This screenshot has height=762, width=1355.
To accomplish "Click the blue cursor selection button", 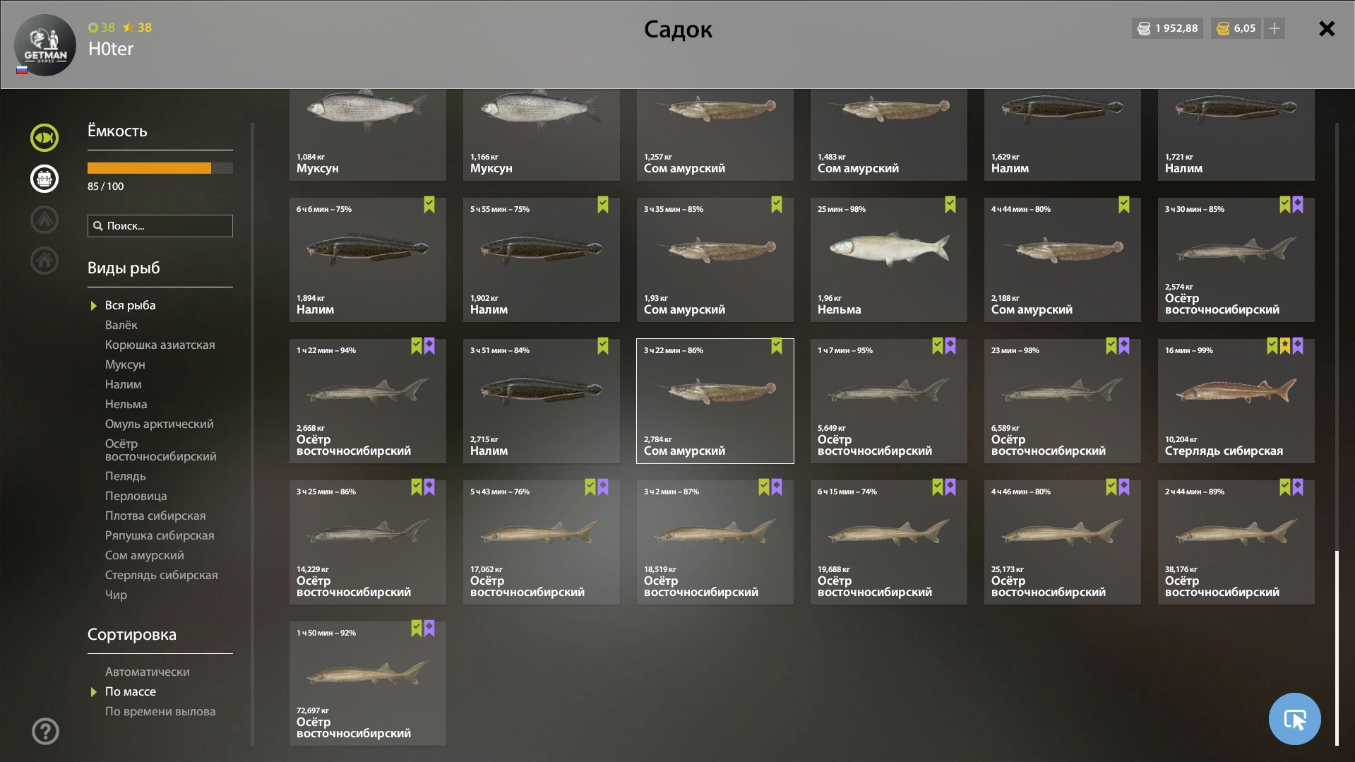I will (x=1294, y=719).
